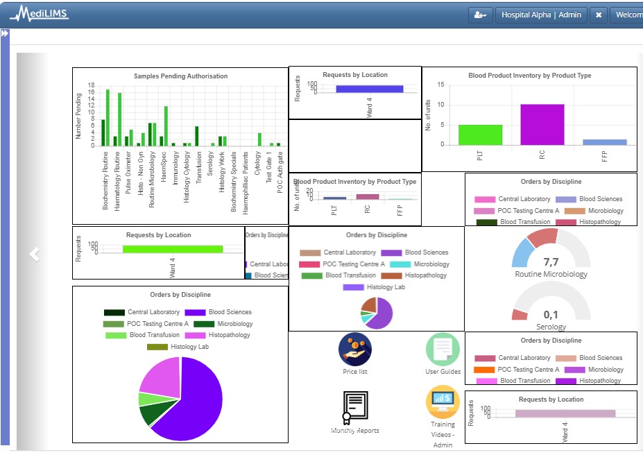Click the MediLIMS logo

(40, 13)
